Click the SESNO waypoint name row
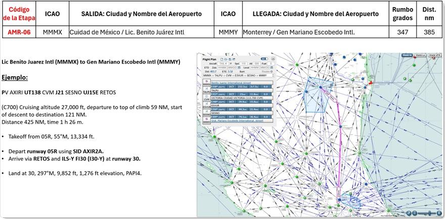 [x=242, y=113]
